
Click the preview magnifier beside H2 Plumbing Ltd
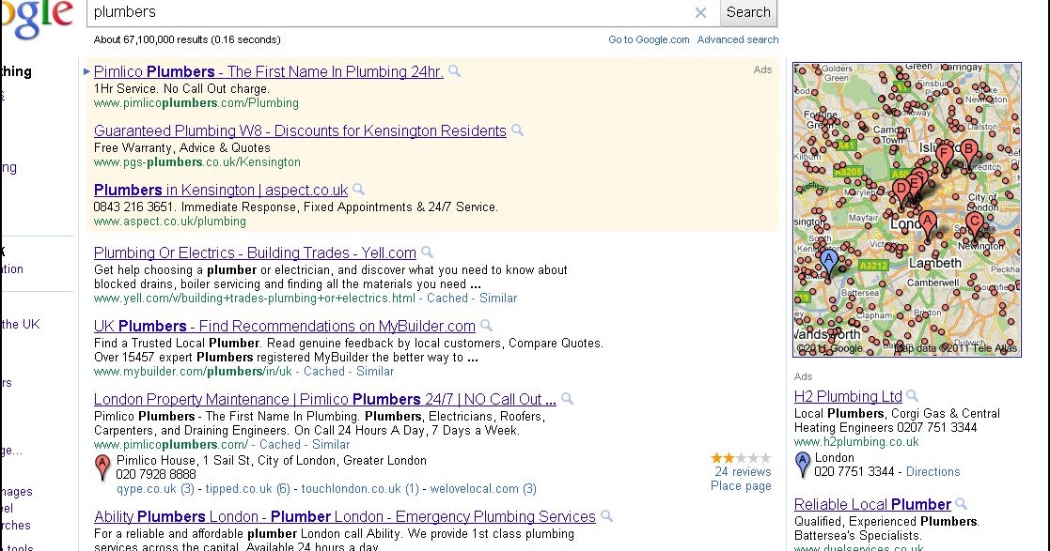[x=912, y=396]
